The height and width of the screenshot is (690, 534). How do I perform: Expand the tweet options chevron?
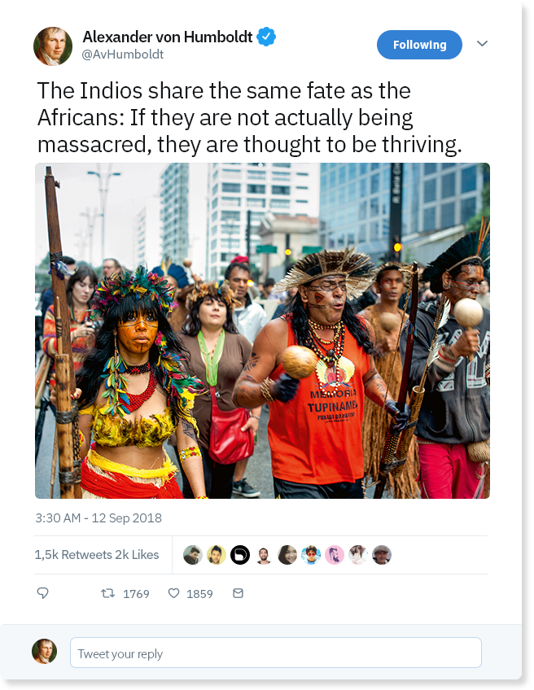point(482,44)
